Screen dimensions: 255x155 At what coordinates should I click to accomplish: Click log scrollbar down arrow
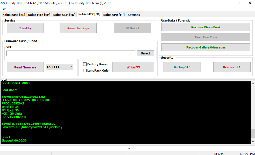point(253,142)
